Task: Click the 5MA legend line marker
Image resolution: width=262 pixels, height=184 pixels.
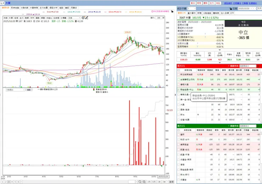Action: coord(44,12)
